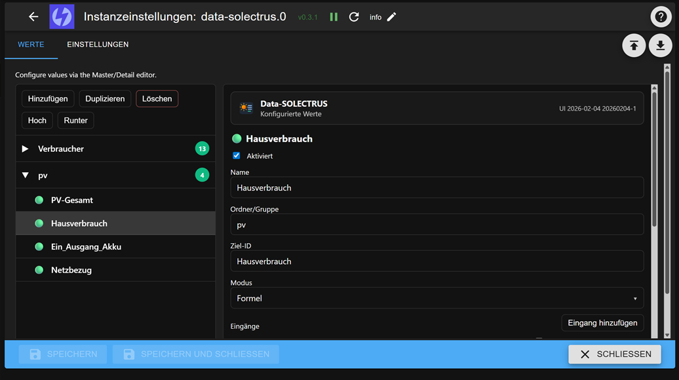Click the Löschen button
Viewport: 679px width, 380px height.
(157, 99)
